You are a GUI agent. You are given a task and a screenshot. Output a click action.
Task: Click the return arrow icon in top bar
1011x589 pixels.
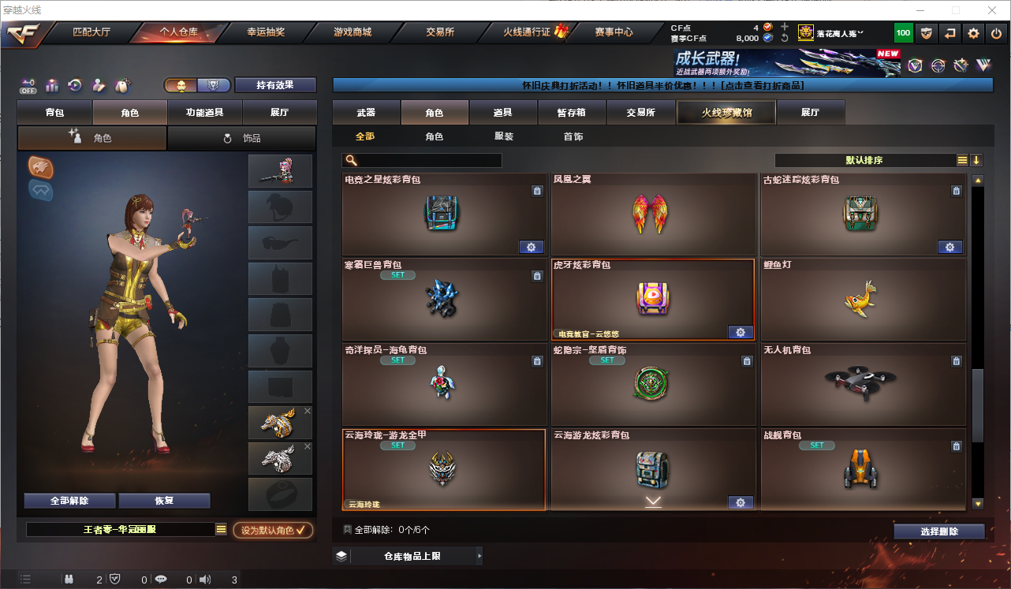click(x=950, y=33)
